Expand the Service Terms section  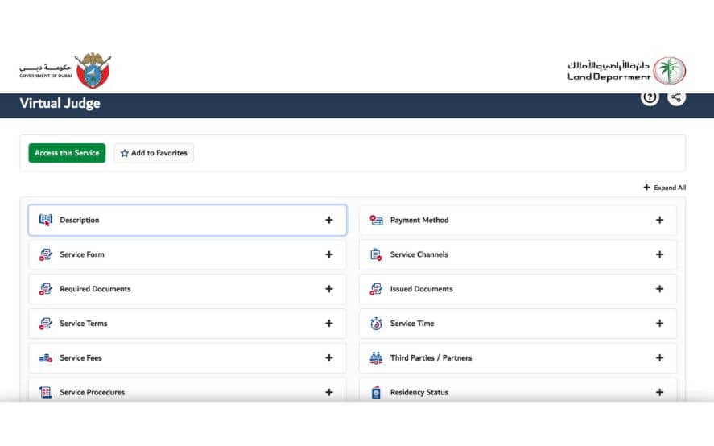(x=328, y=324)
